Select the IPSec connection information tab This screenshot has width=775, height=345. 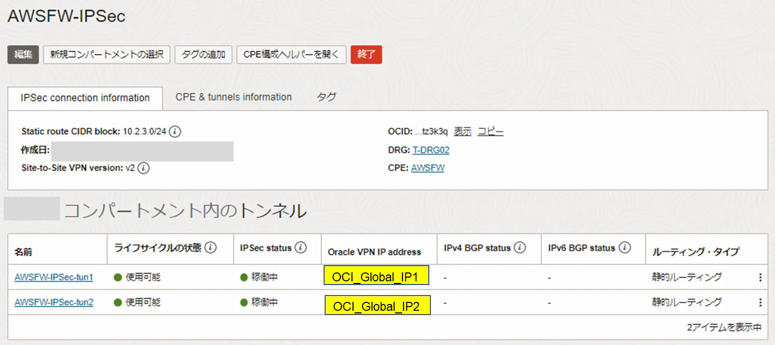tap(85, 98)
